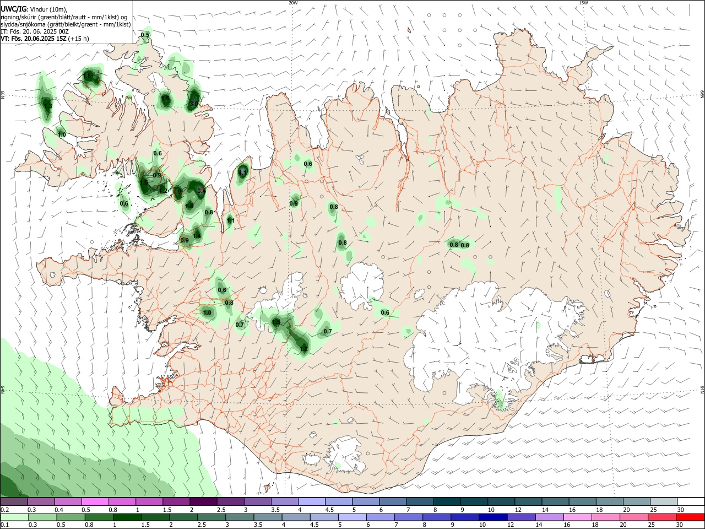Pick the darkest green swatch labeled 1

(127, 517)
